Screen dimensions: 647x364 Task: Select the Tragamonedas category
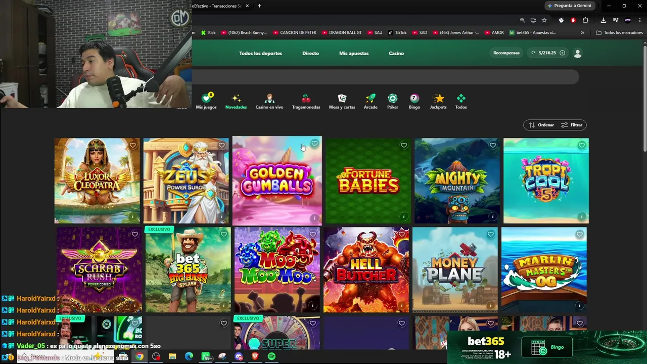306,101
